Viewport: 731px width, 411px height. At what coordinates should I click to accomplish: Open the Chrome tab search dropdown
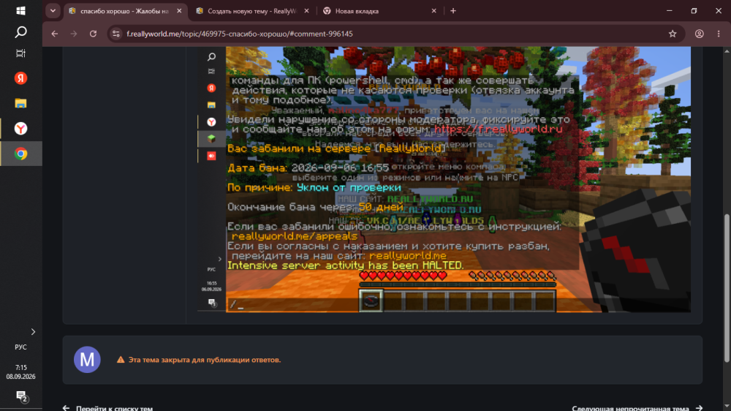pos(53,11)
